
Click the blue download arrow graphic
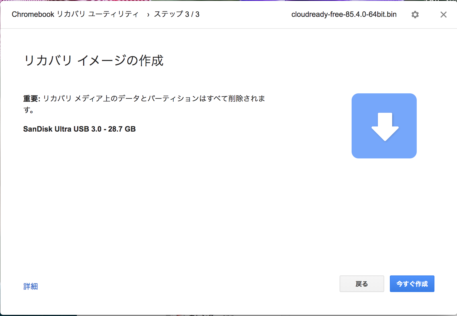pos(384,126)
